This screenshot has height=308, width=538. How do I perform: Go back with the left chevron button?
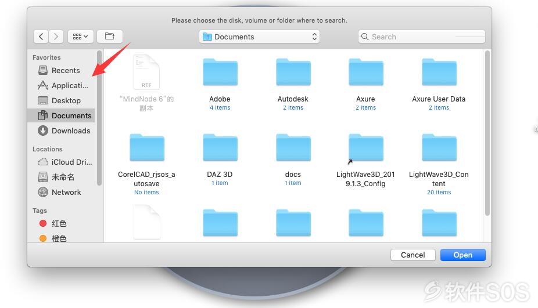(x=41, y=37)
